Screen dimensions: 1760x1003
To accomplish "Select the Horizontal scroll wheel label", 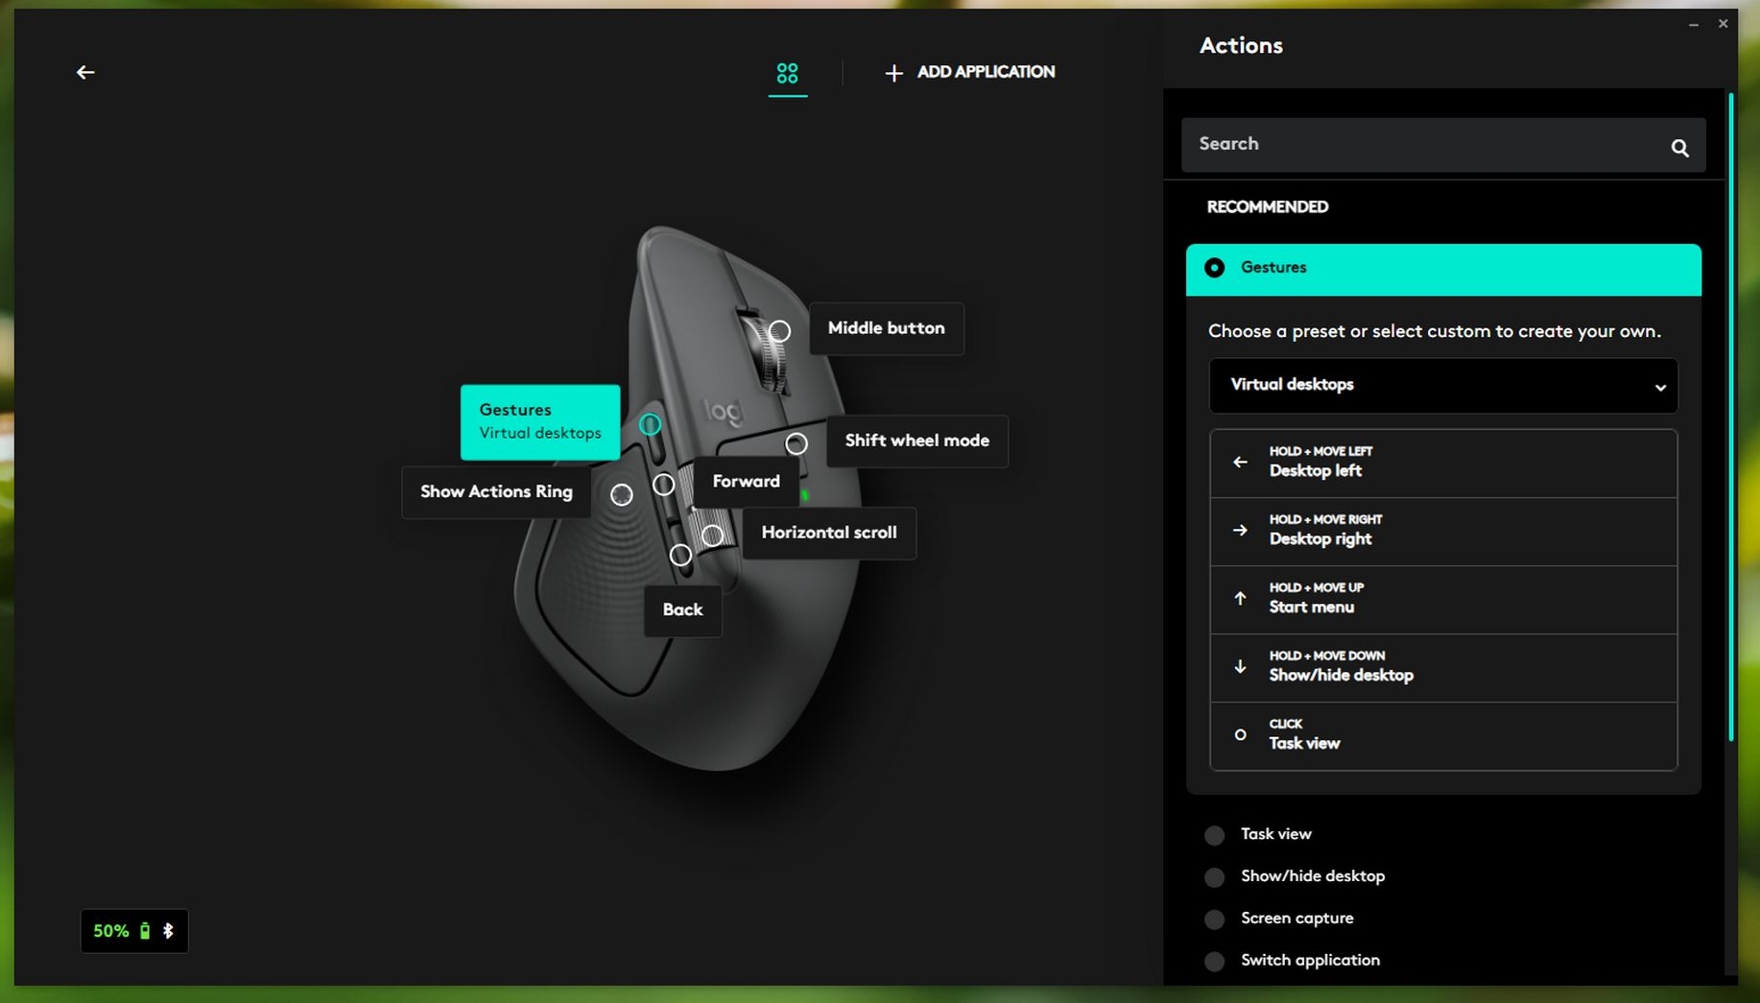I will click(828, 533).
